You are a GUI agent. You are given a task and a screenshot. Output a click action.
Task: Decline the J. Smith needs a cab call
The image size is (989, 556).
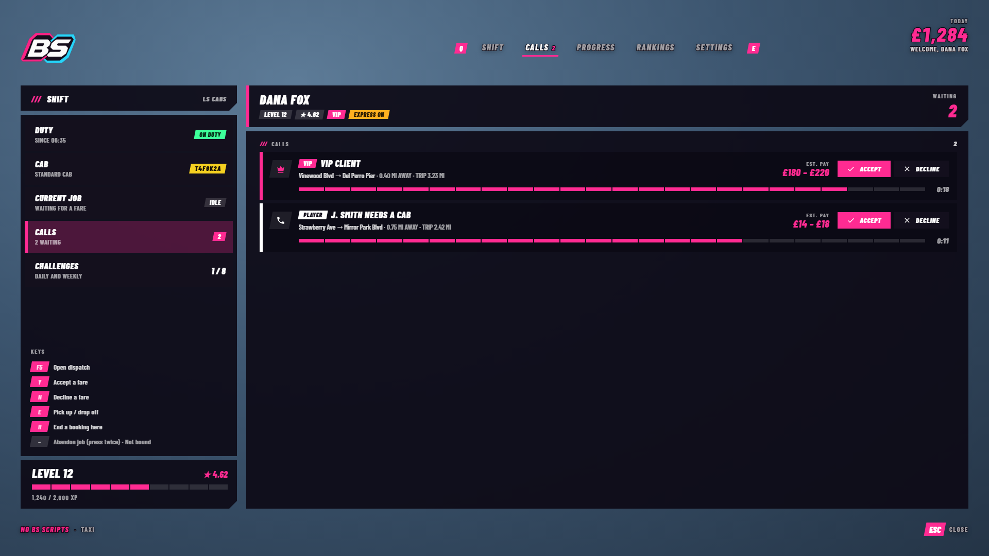tap(922, 220)
